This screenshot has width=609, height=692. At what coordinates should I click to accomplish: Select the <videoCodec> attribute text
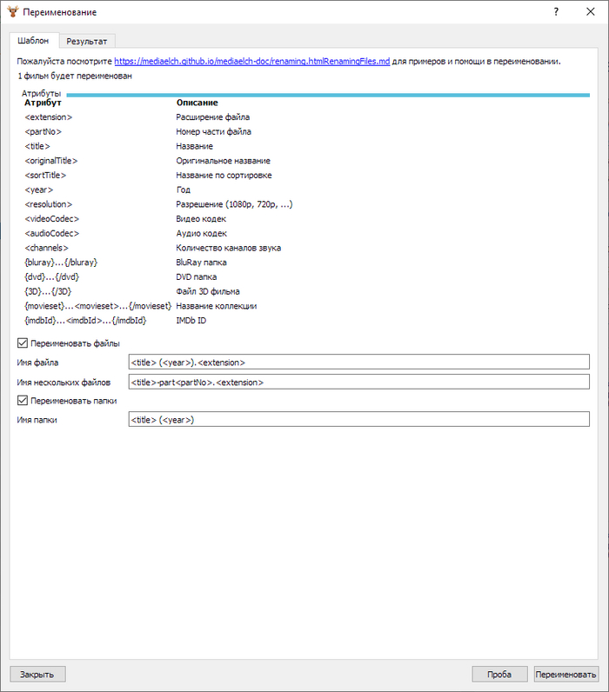52,219
